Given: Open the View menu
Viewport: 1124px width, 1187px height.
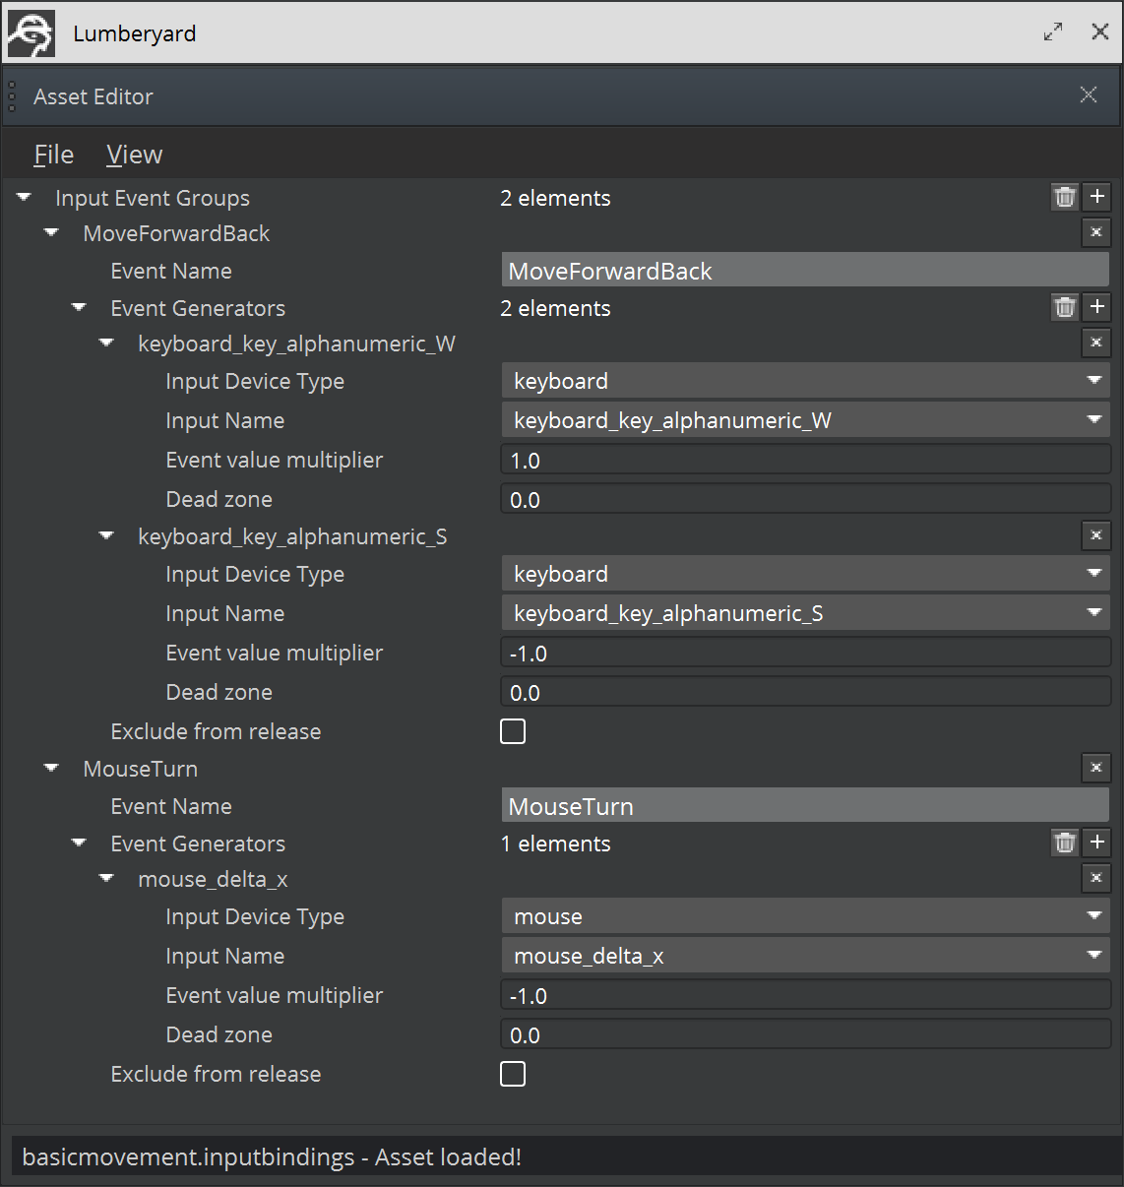Looking at the screenshot, I should tap(134, 155).
